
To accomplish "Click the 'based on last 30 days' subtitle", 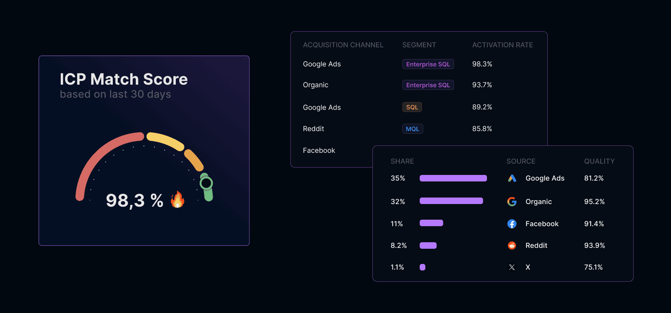I will pyautogui.click(x=115, y=94).
